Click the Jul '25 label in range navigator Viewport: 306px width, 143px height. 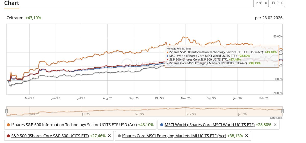(x=86, y=114)
